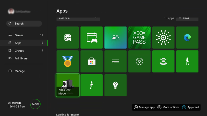Open the Xbox Game Pass app tile
This screenshot has height=116, width=207.
coord(139,37)
